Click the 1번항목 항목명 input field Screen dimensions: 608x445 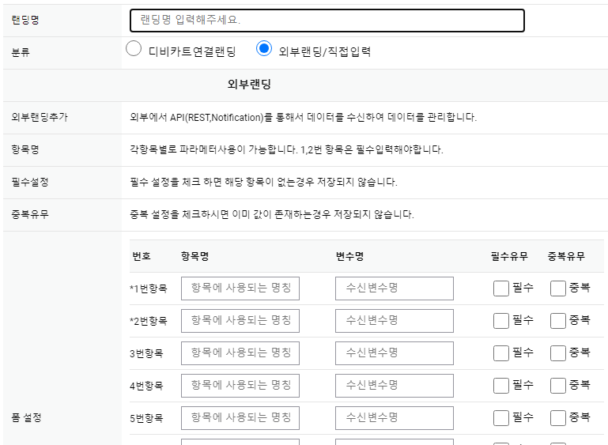240,288
